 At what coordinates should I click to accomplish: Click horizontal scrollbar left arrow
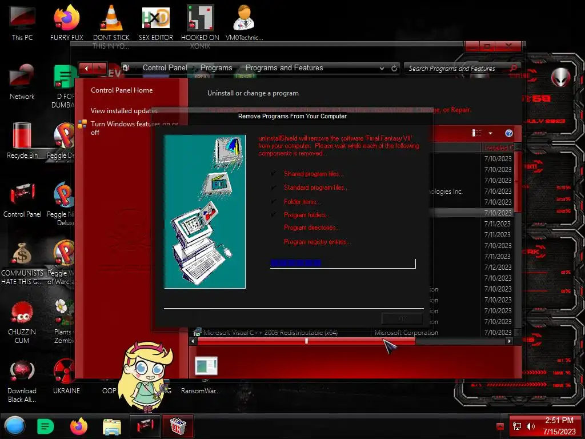coord(193,341)
